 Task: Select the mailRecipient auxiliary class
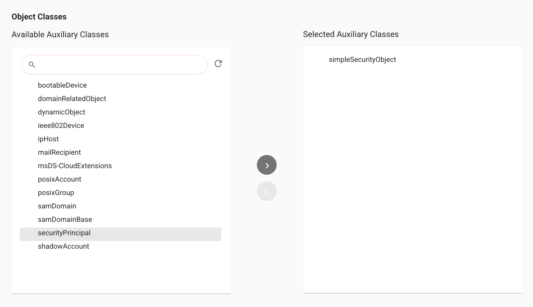pyautogui.click(x=60, y=152)
